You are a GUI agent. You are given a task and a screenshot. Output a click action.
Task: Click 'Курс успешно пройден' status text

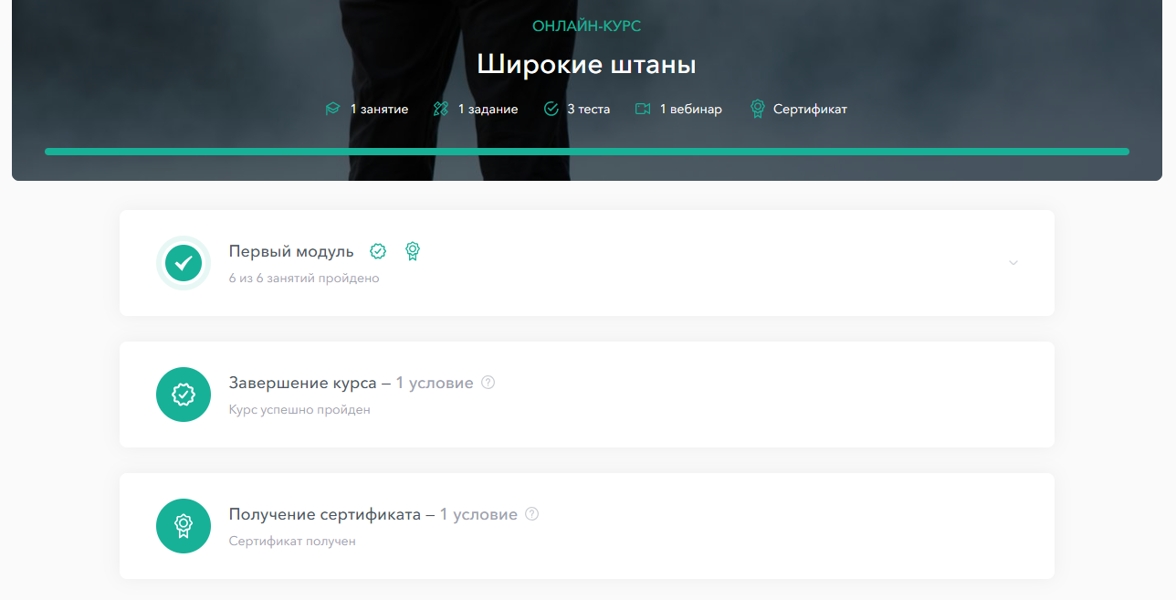click(299, 410)
